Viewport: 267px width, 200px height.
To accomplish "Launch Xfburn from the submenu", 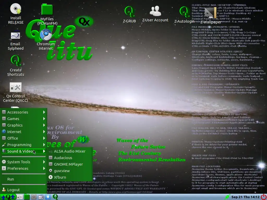I will click(x=70, y=177).
